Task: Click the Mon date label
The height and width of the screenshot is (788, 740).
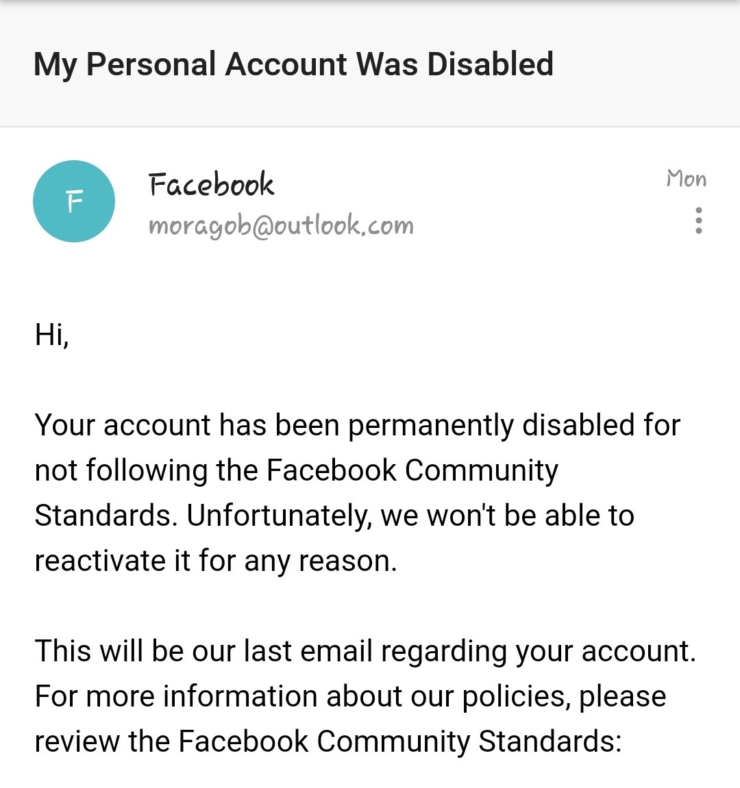Action: (685, 179)
